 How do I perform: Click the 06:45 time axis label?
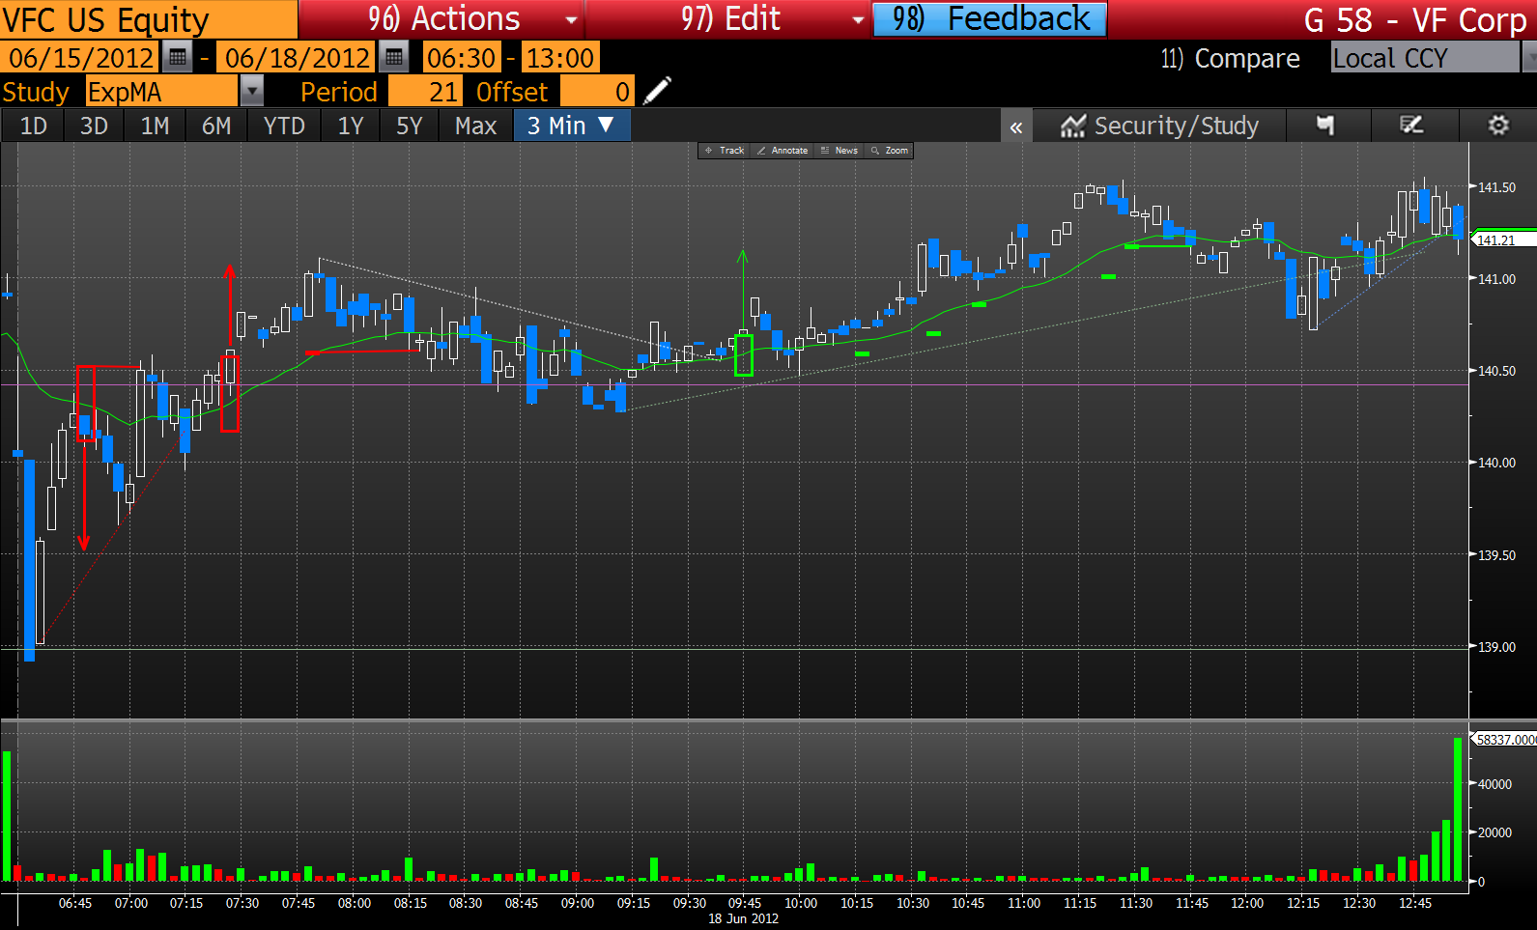pyautogui.click(x=75, y=903)
